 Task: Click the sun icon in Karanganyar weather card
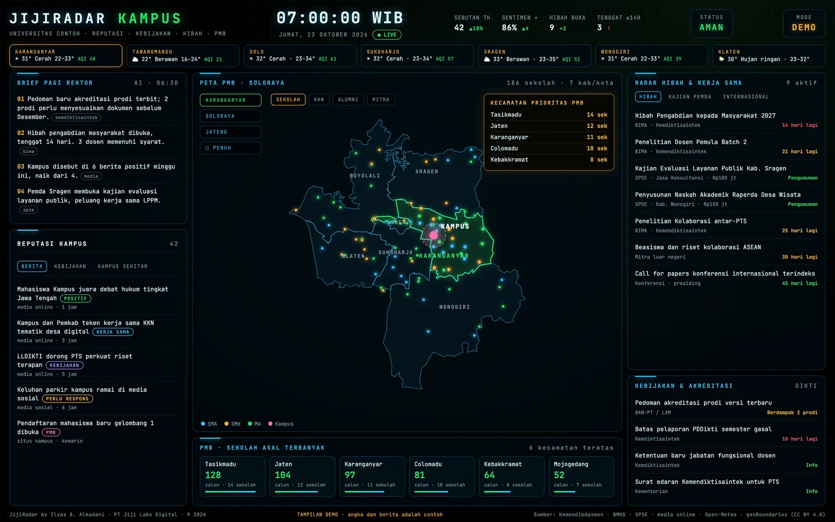pos(17,59)
